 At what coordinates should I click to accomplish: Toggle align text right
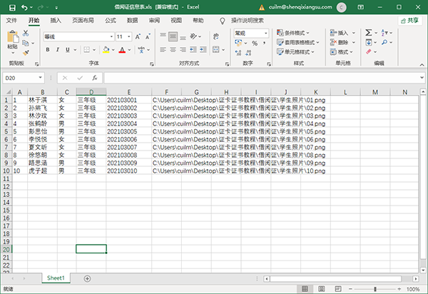pos(183,50)
